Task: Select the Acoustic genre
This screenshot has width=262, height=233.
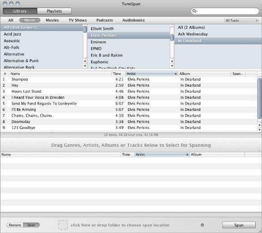Action: pos(41,41)
